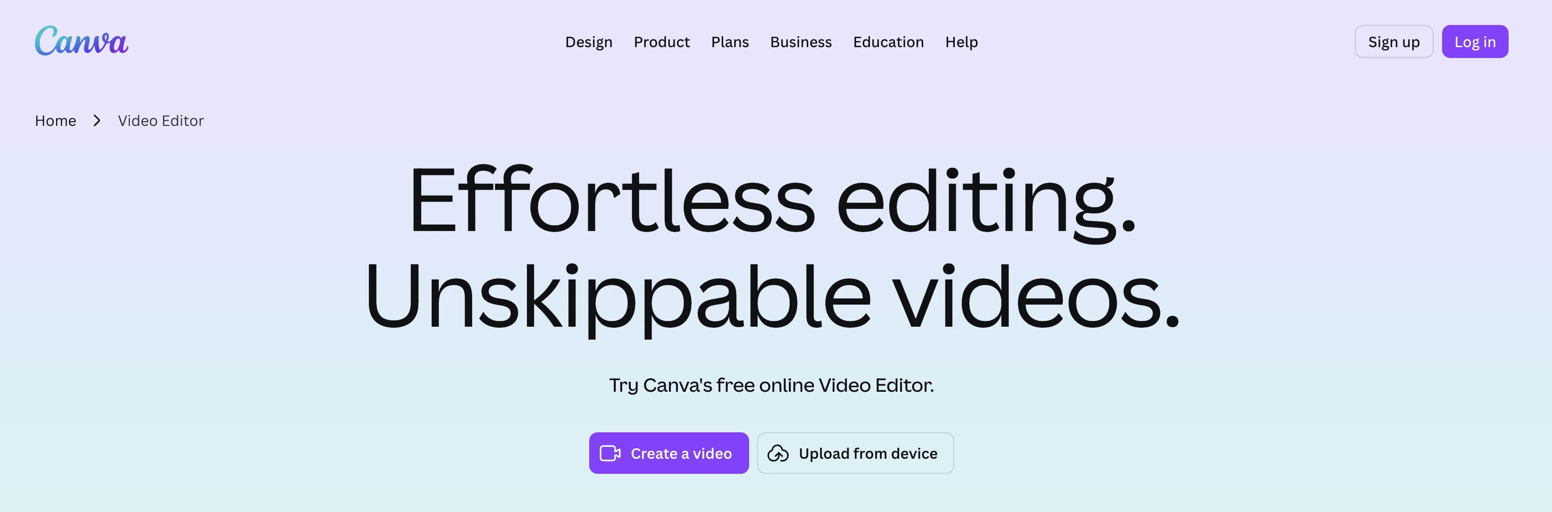Start with the Create a video button text
1552x512 pixels.
[681, 453]
